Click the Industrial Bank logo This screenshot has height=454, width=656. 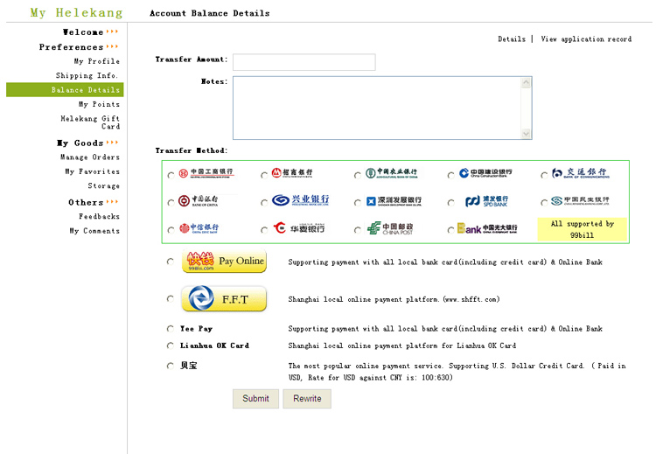(x=300, y=200)
